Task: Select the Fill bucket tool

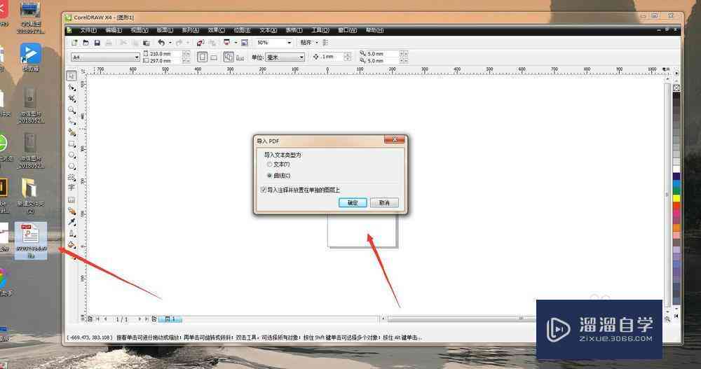Action: pyautogui.click(x=72, y=245)
